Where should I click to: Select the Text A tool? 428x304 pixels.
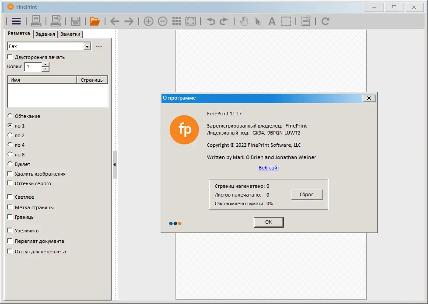tap(272, 21)
